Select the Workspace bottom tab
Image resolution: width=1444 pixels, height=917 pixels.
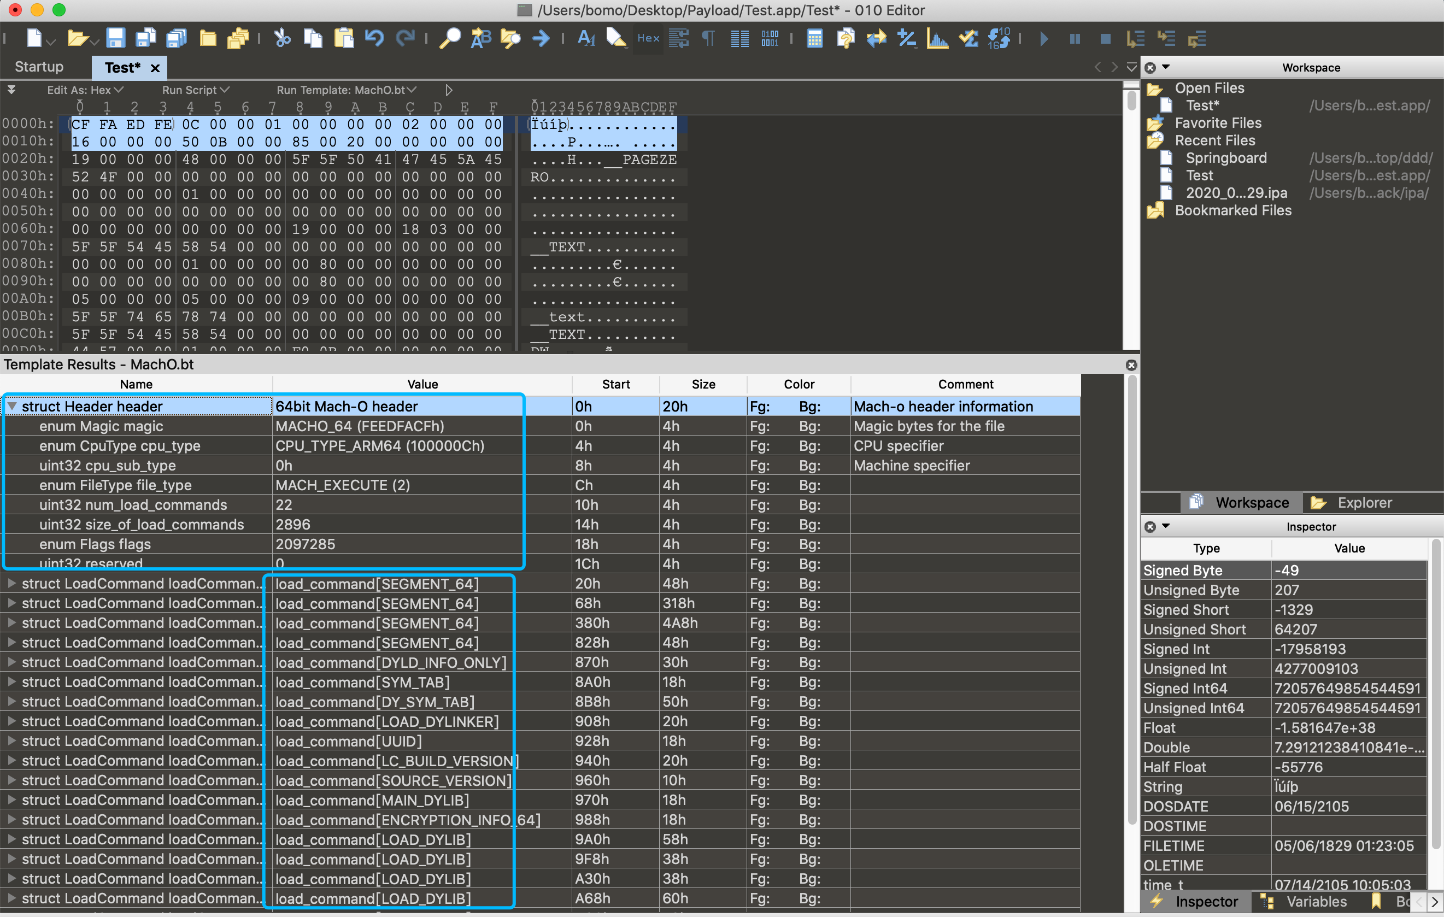[1241, 503]
